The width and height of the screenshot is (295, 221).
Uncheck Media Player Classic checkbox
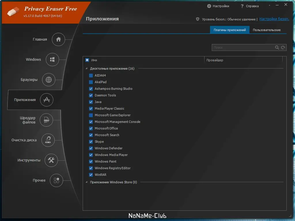click(x=91, y=108)
